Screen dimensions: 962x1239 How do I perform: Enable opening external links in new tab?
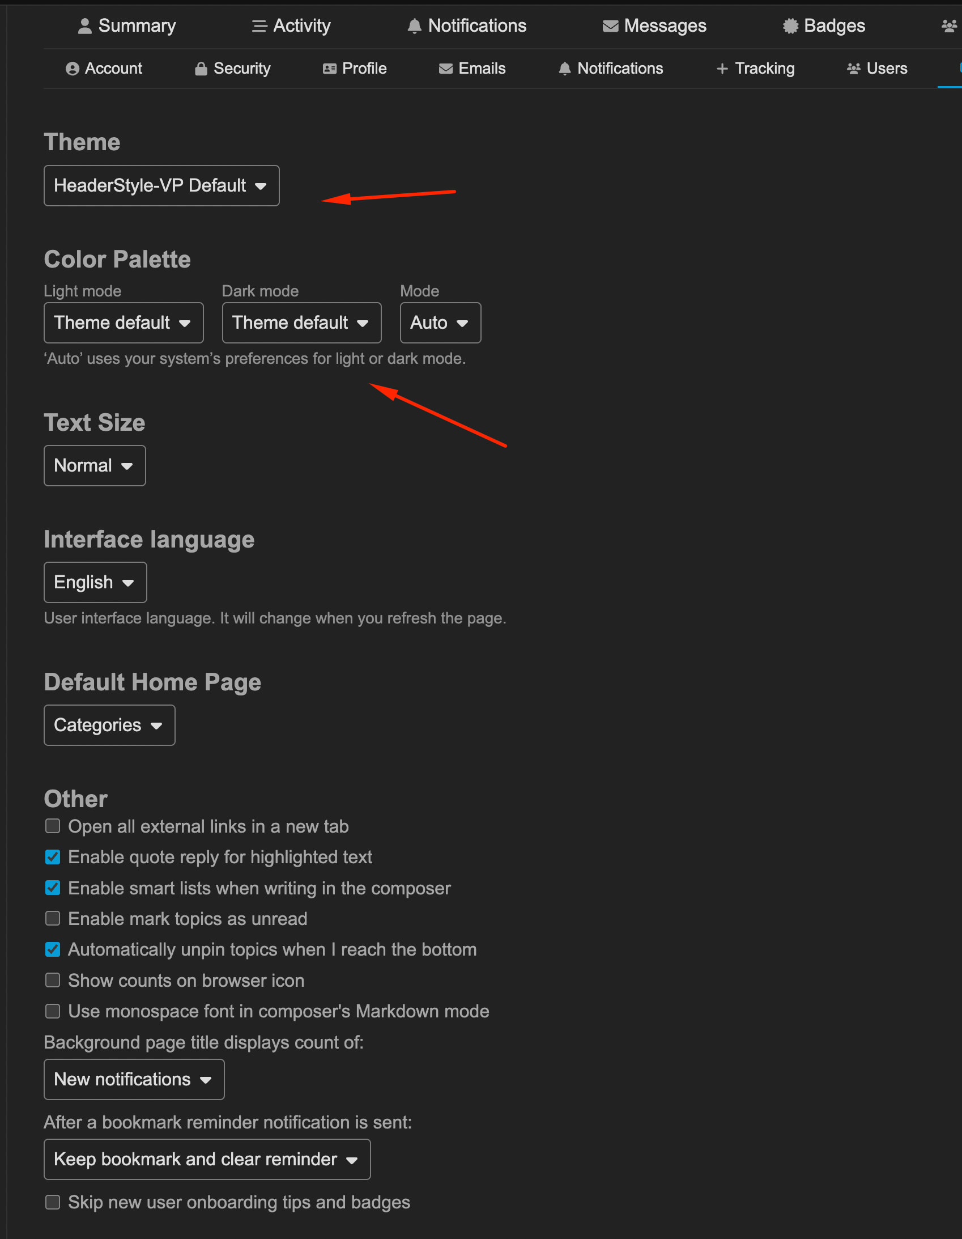pos(53,826)
